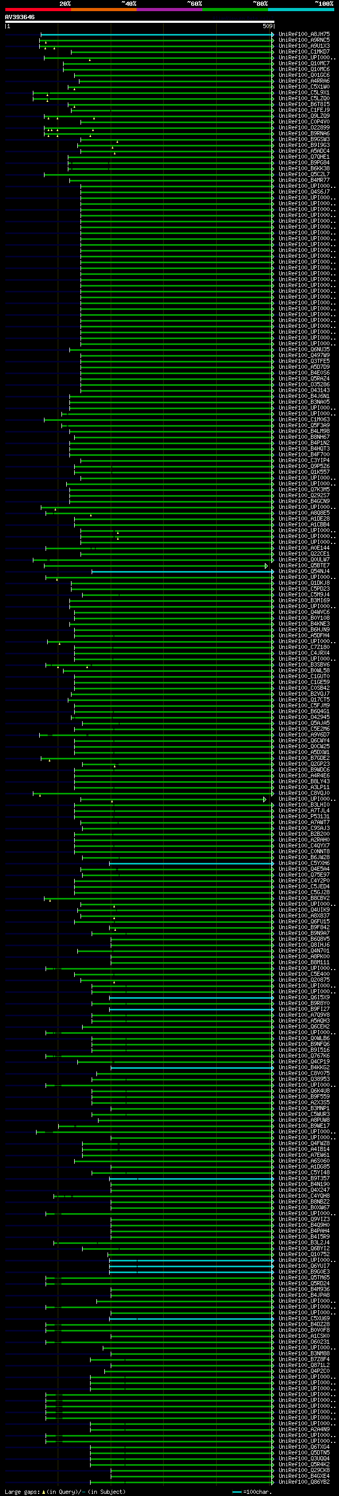Select hit label UniRef100_Q01GC6

tap(304, 75)
